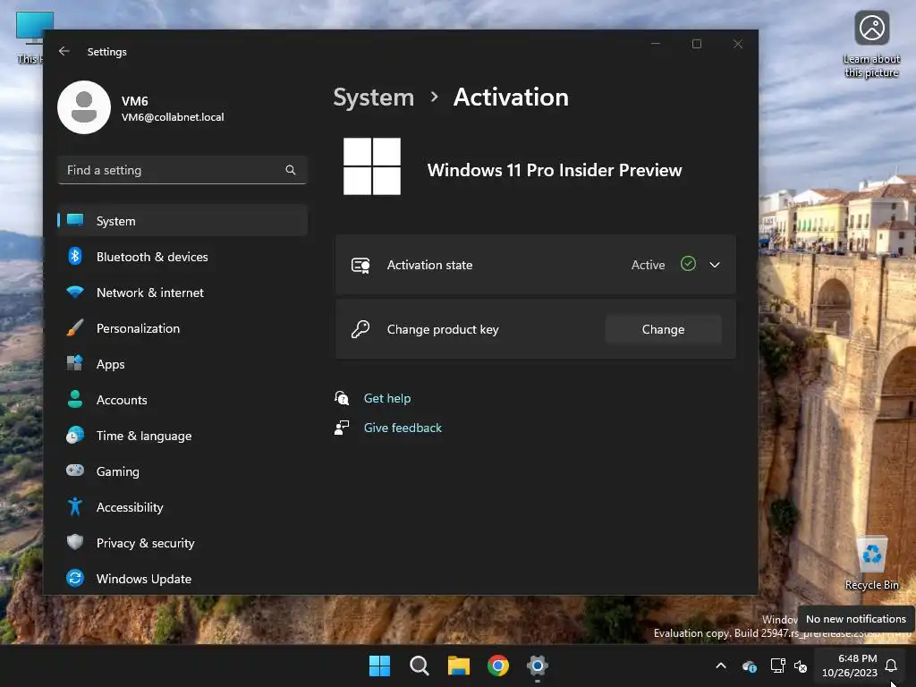Click the VM6 user profile avatar

coord(84,107)
